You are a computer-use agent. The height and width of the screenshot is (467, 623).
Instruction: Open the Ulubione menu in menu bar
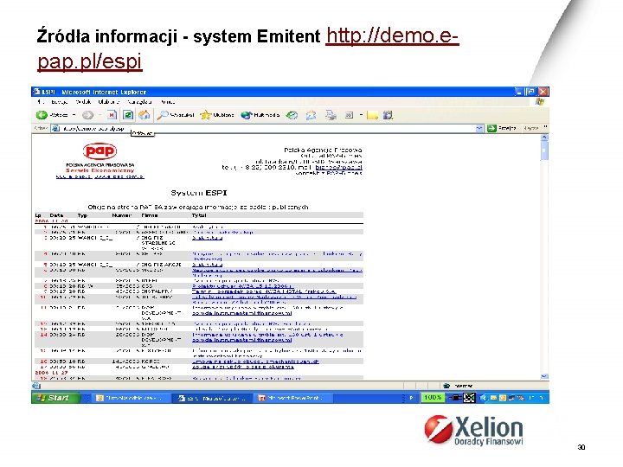[x=109, y=102]
